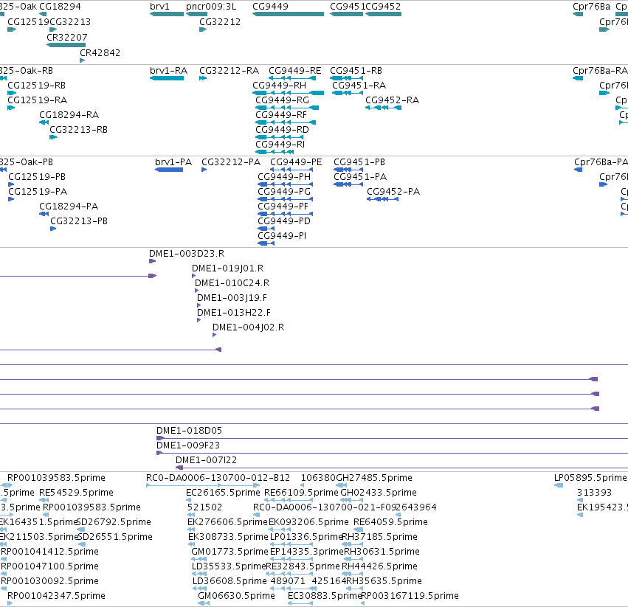Click the DME1-019J01.R clone label
The image size is (628, 607).
(x=227, y=268)
